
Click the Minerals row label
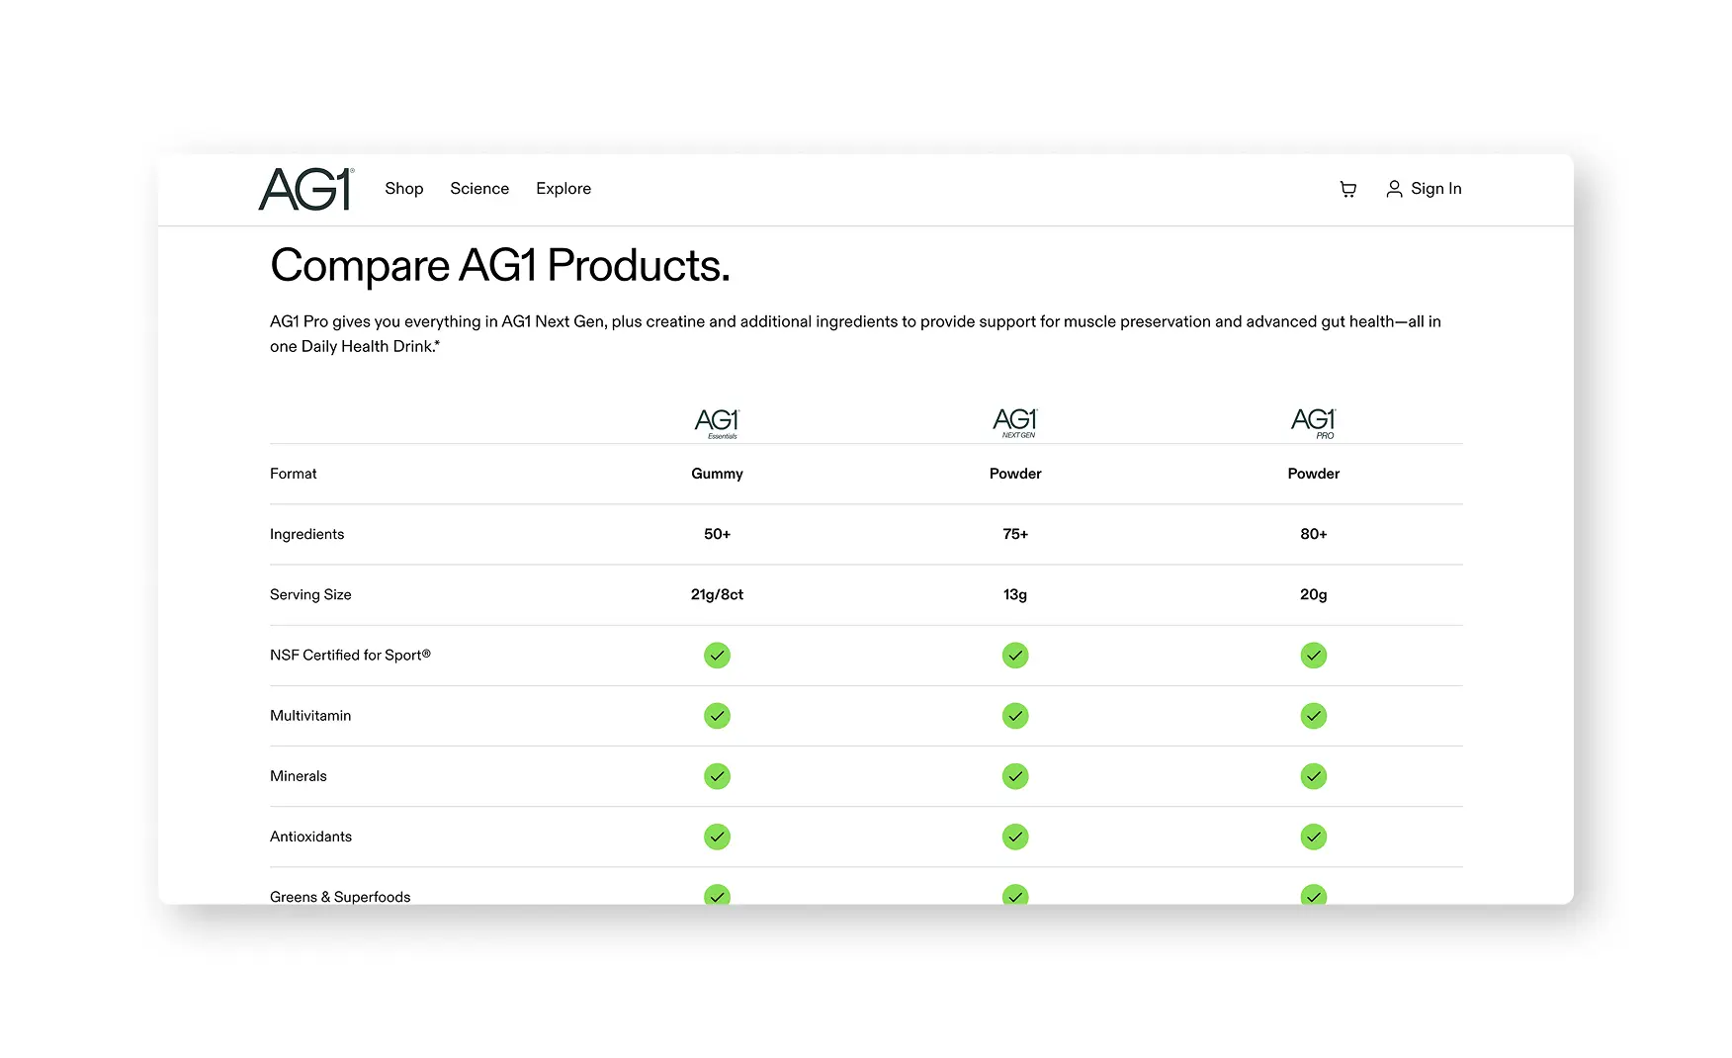299,776
